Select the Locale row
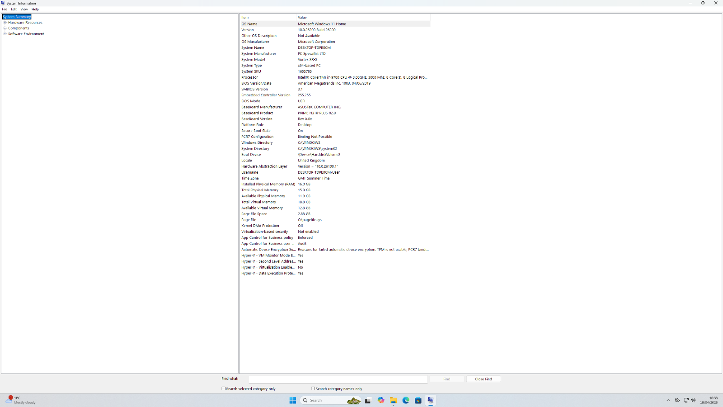Image resolution: width=723 pixels, height=407 pixels. point(335,161)
